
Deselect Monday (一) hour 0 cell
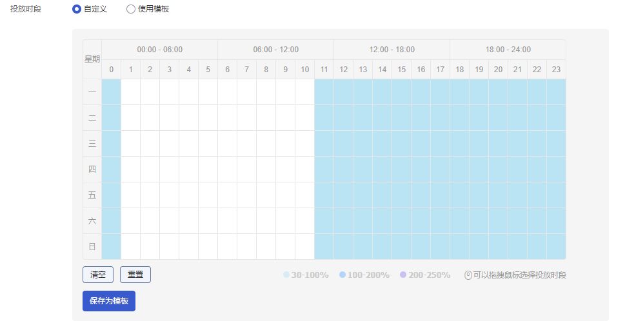(x=111, y=92)
